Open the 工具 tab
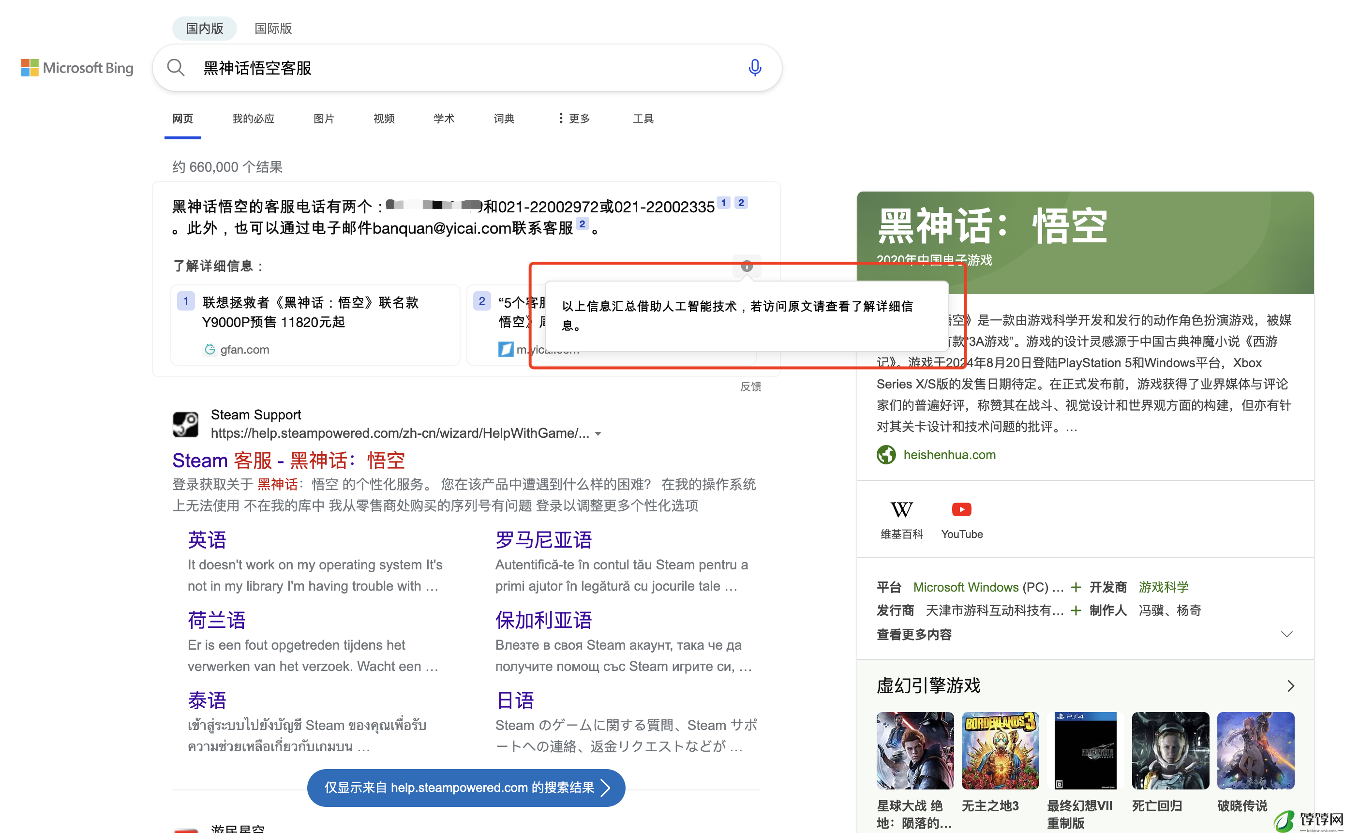1345x833 pixels. coord(643,119)
